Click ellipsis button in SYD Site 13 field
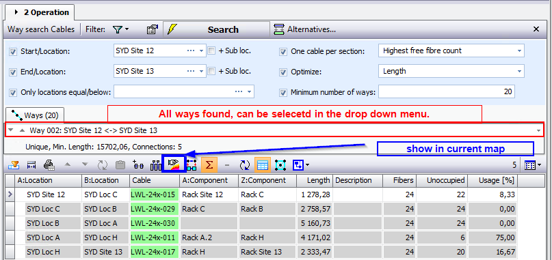The height and width of the screenshot is (260, 552). [x=191, y=71]
